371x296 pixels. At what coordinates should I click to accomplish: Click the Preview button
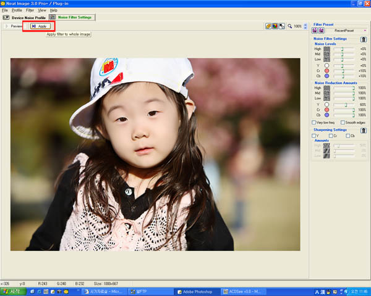14,26
